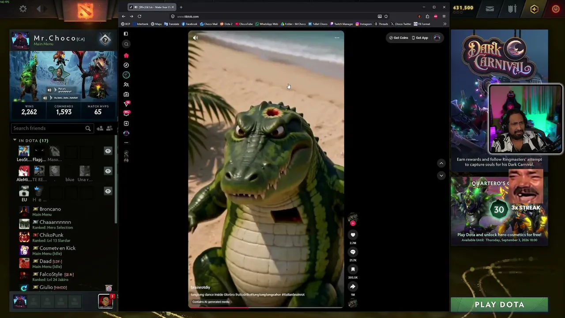Image resolution: width=565 pixels, height=318 pixels.
Task: Open the WhatsApp Web bookmark
Action: click(267, 24)
